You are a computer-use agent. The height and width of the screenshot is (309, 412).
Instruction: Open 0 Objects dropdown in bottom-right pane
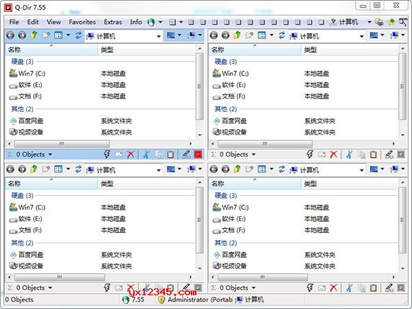[253, 288]
